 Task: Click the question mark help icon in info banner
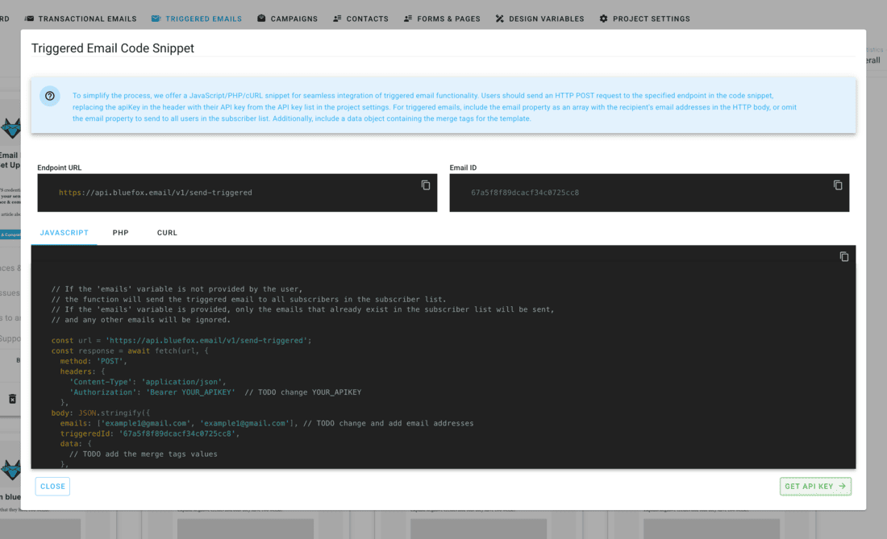point(50,96)
